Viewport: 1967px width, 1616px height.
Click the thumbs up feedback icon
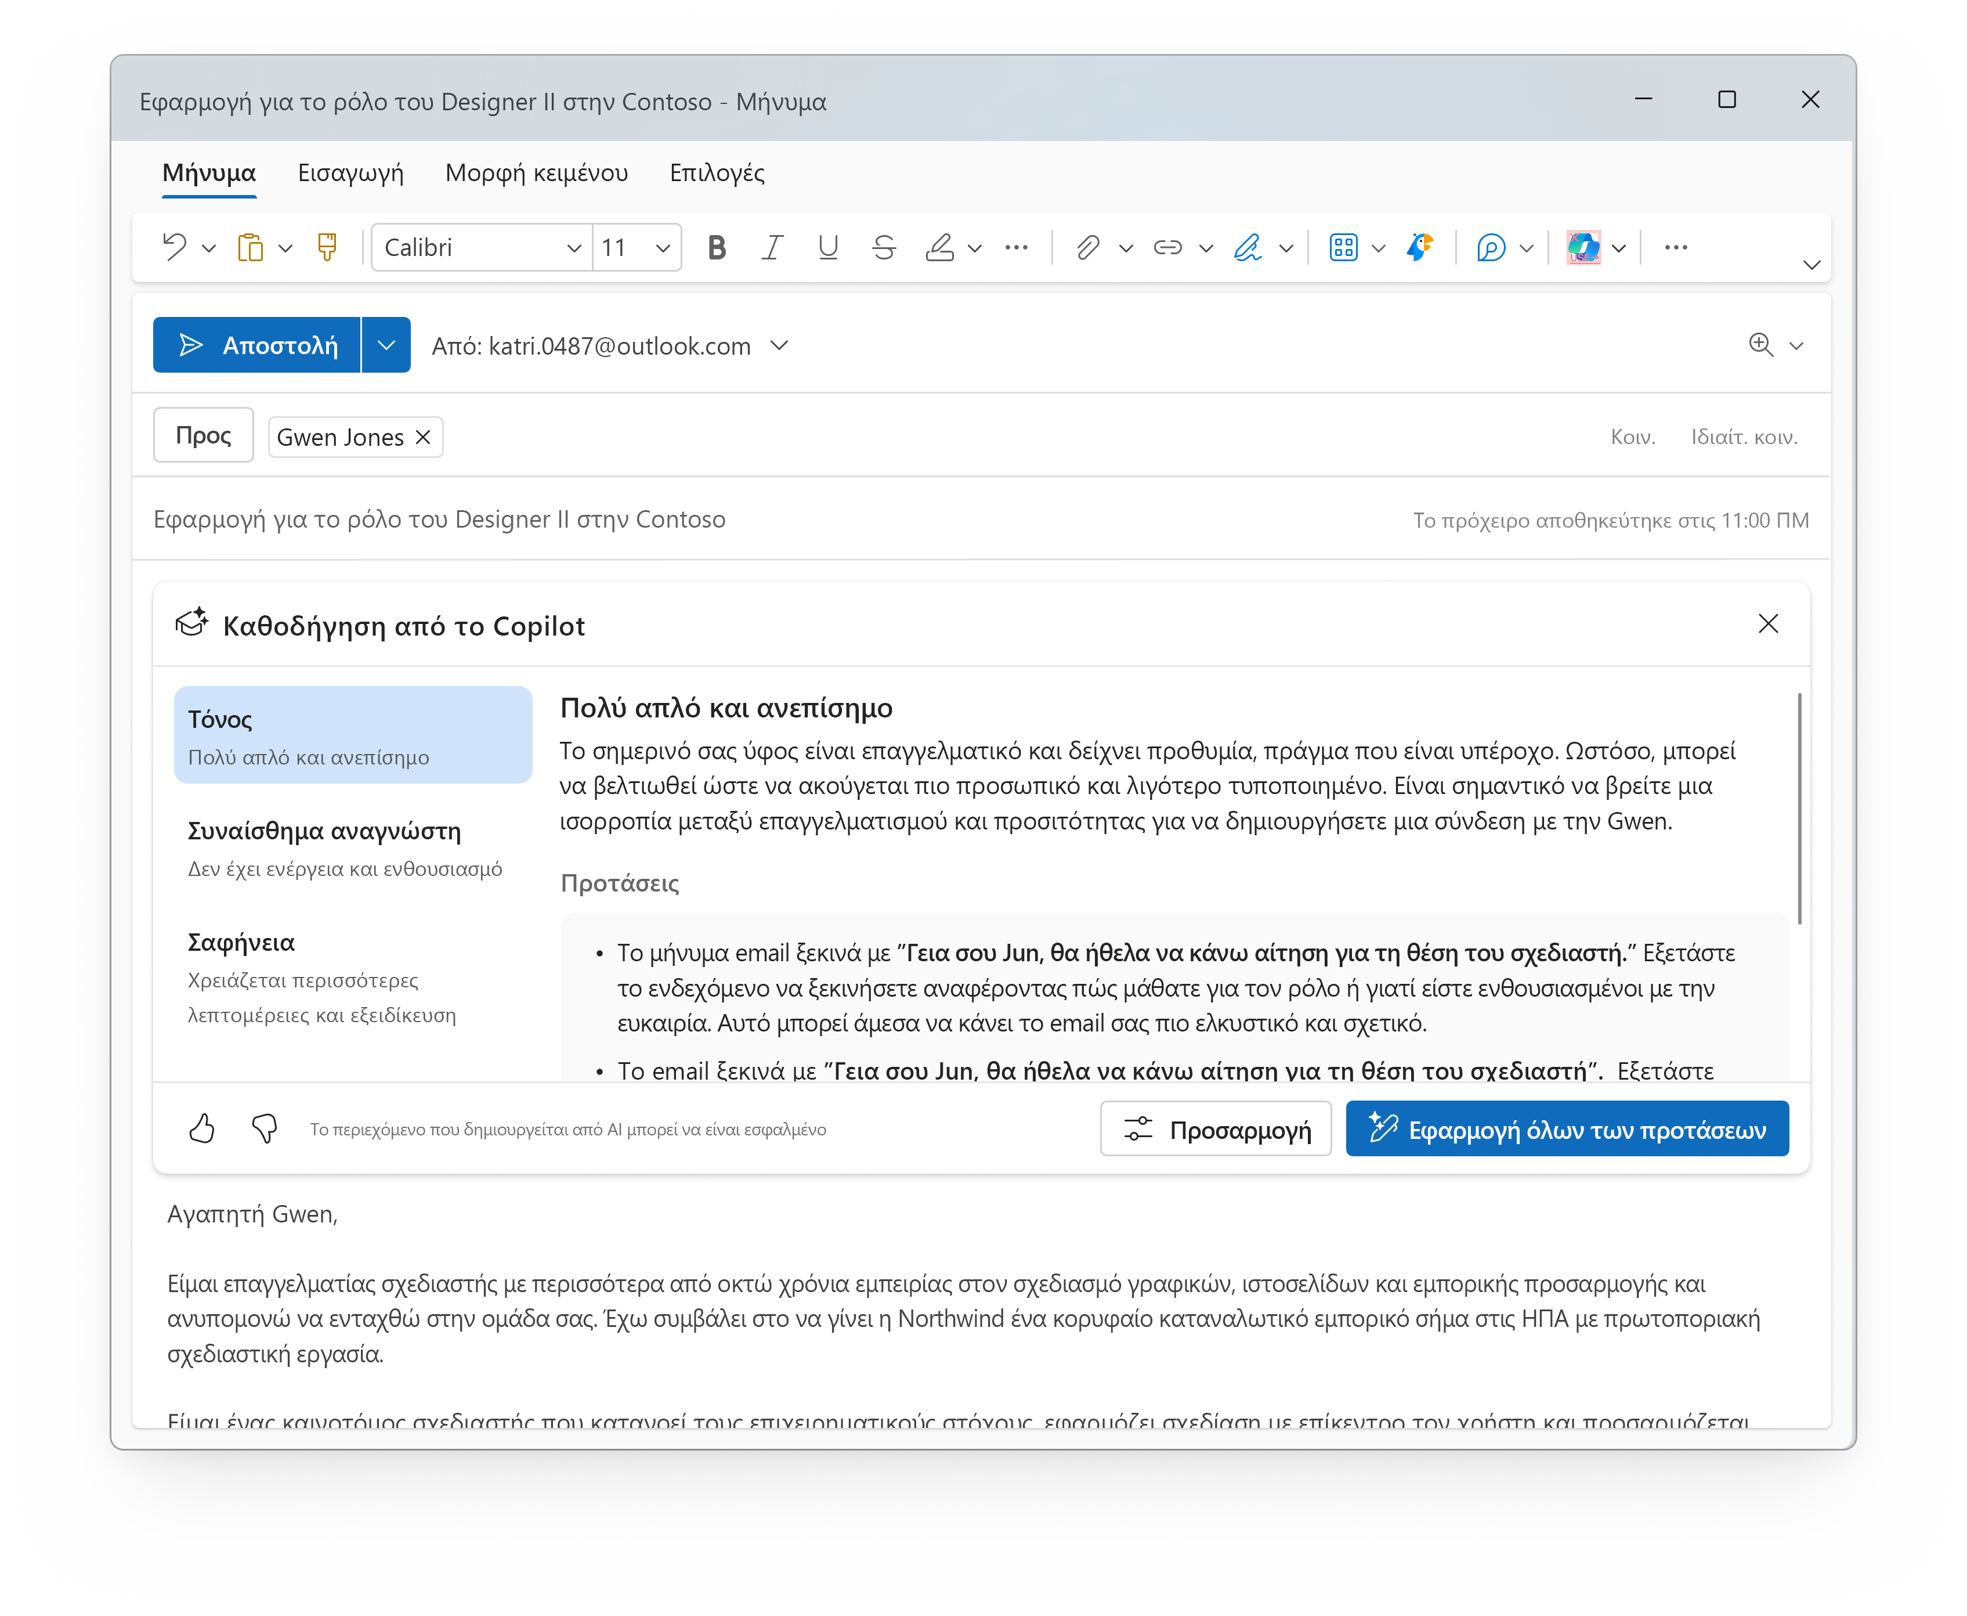202,1129
